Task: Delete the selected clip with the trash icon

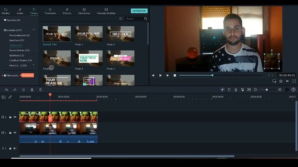Action: tap(24, 90)
